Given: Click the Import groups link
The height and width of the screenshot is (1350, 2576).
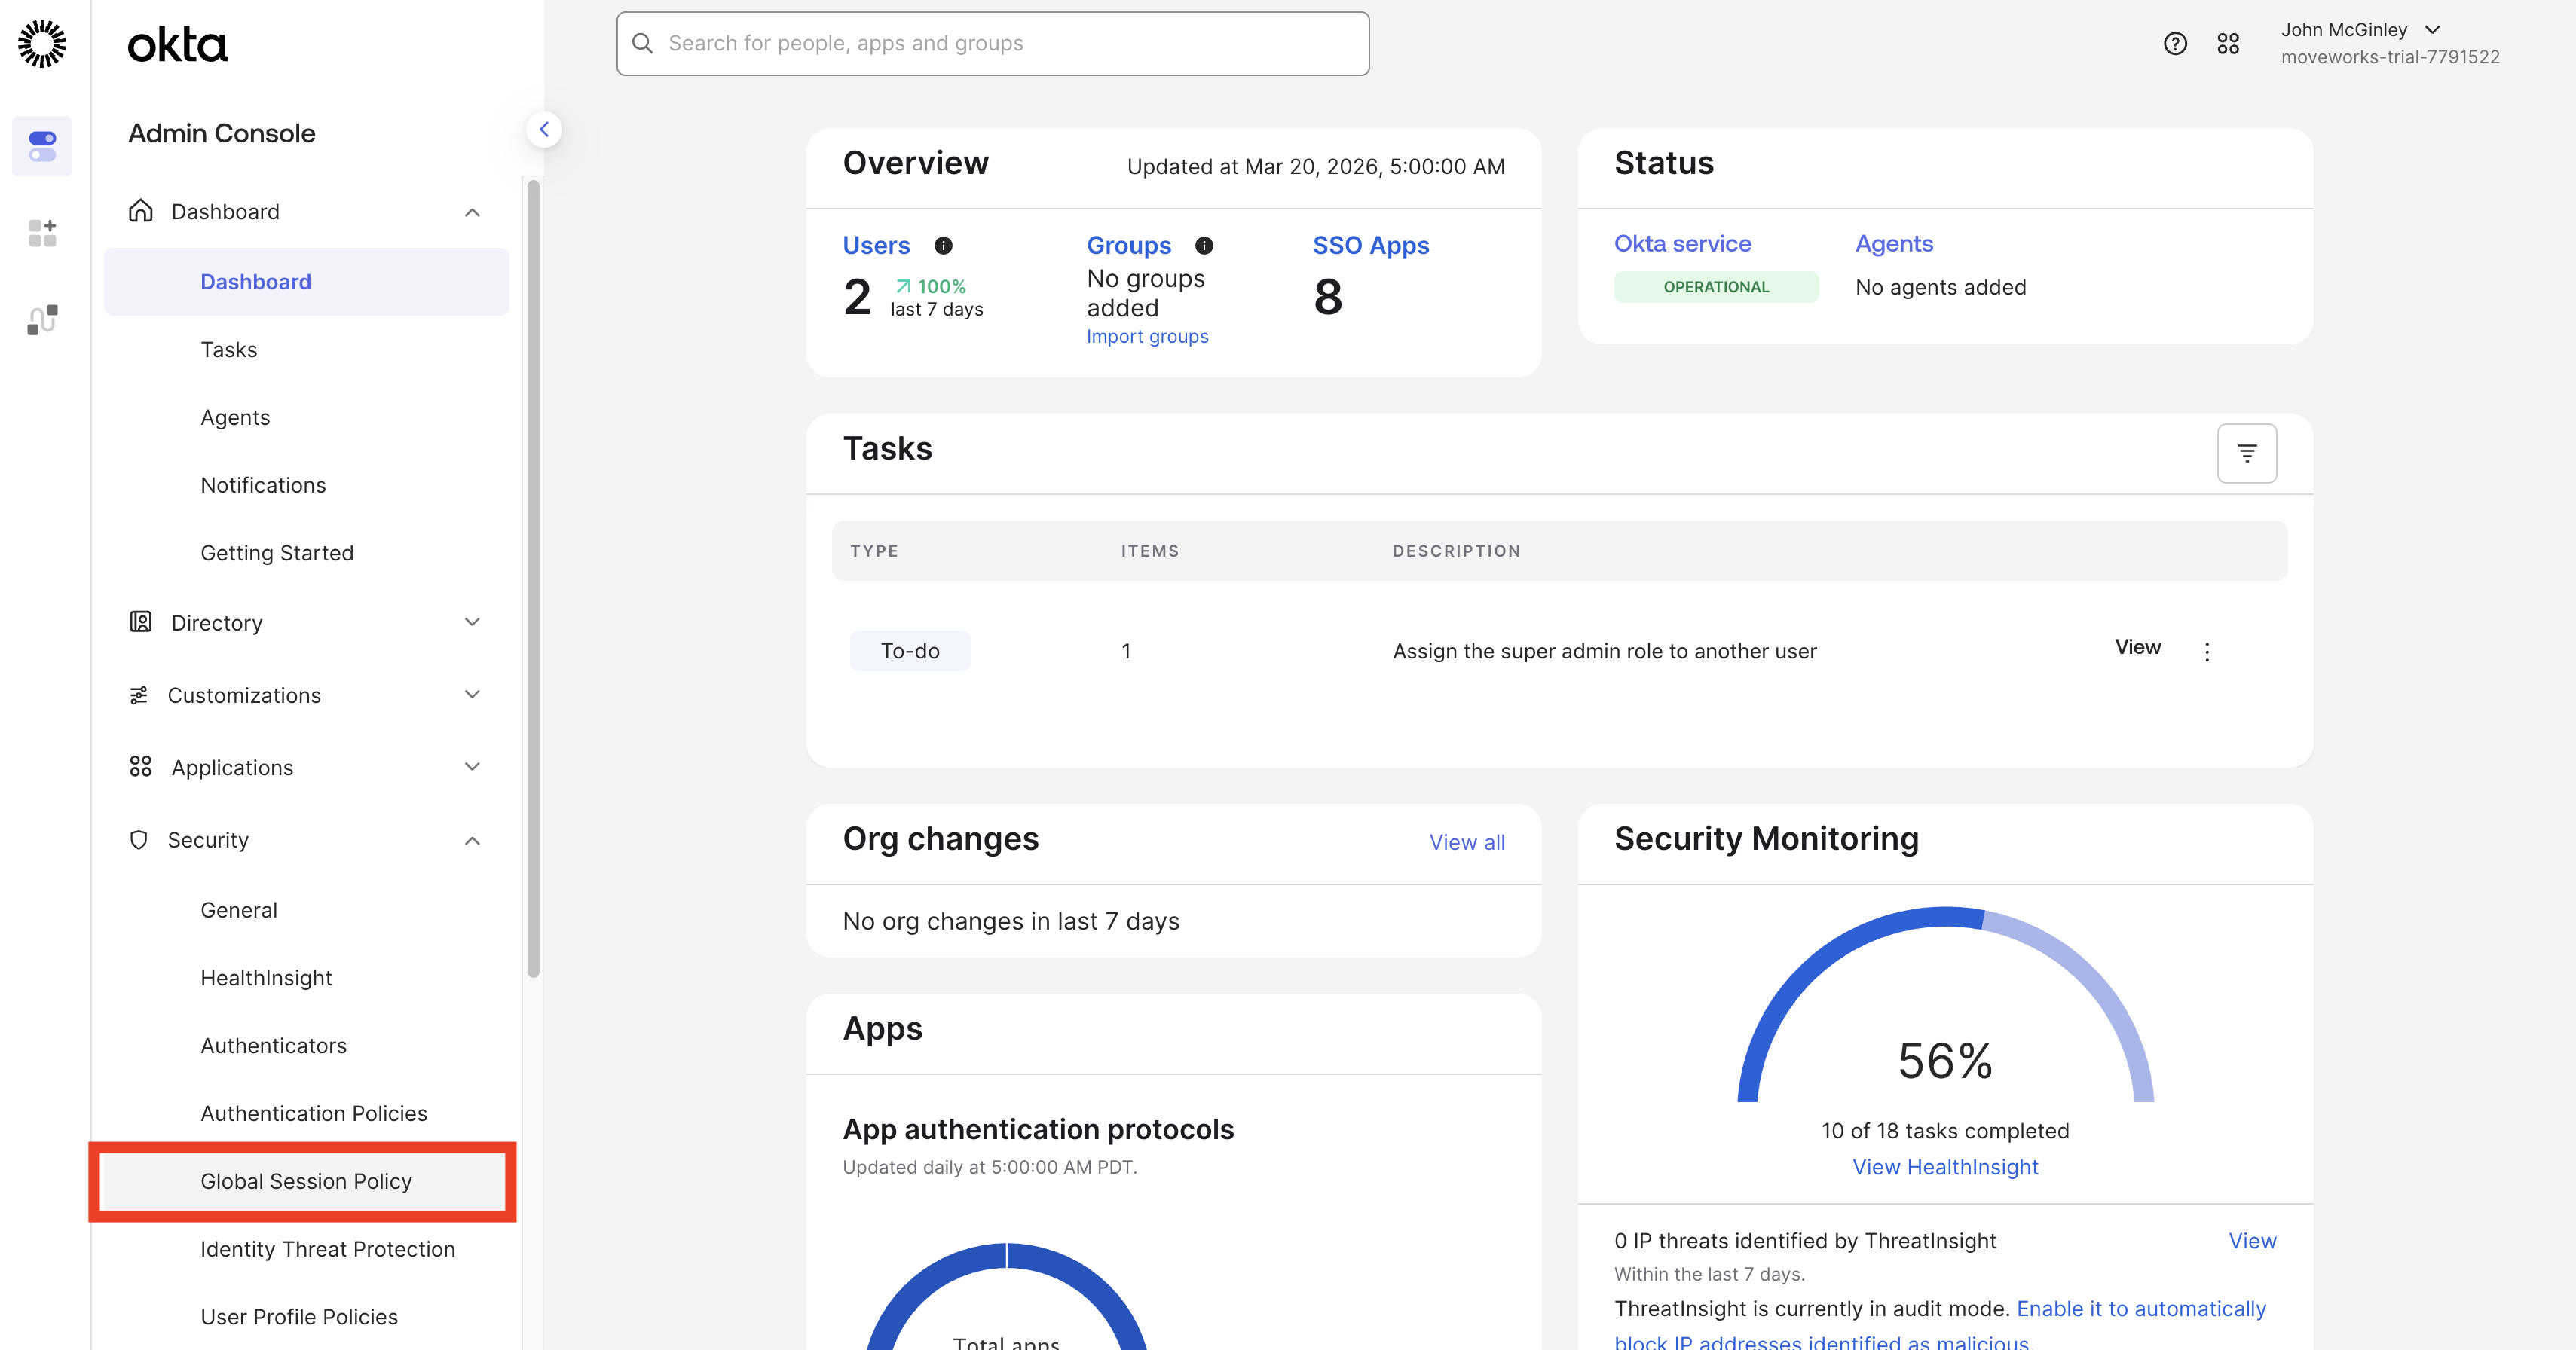Looking at the screenshot, I should 1147,337.
